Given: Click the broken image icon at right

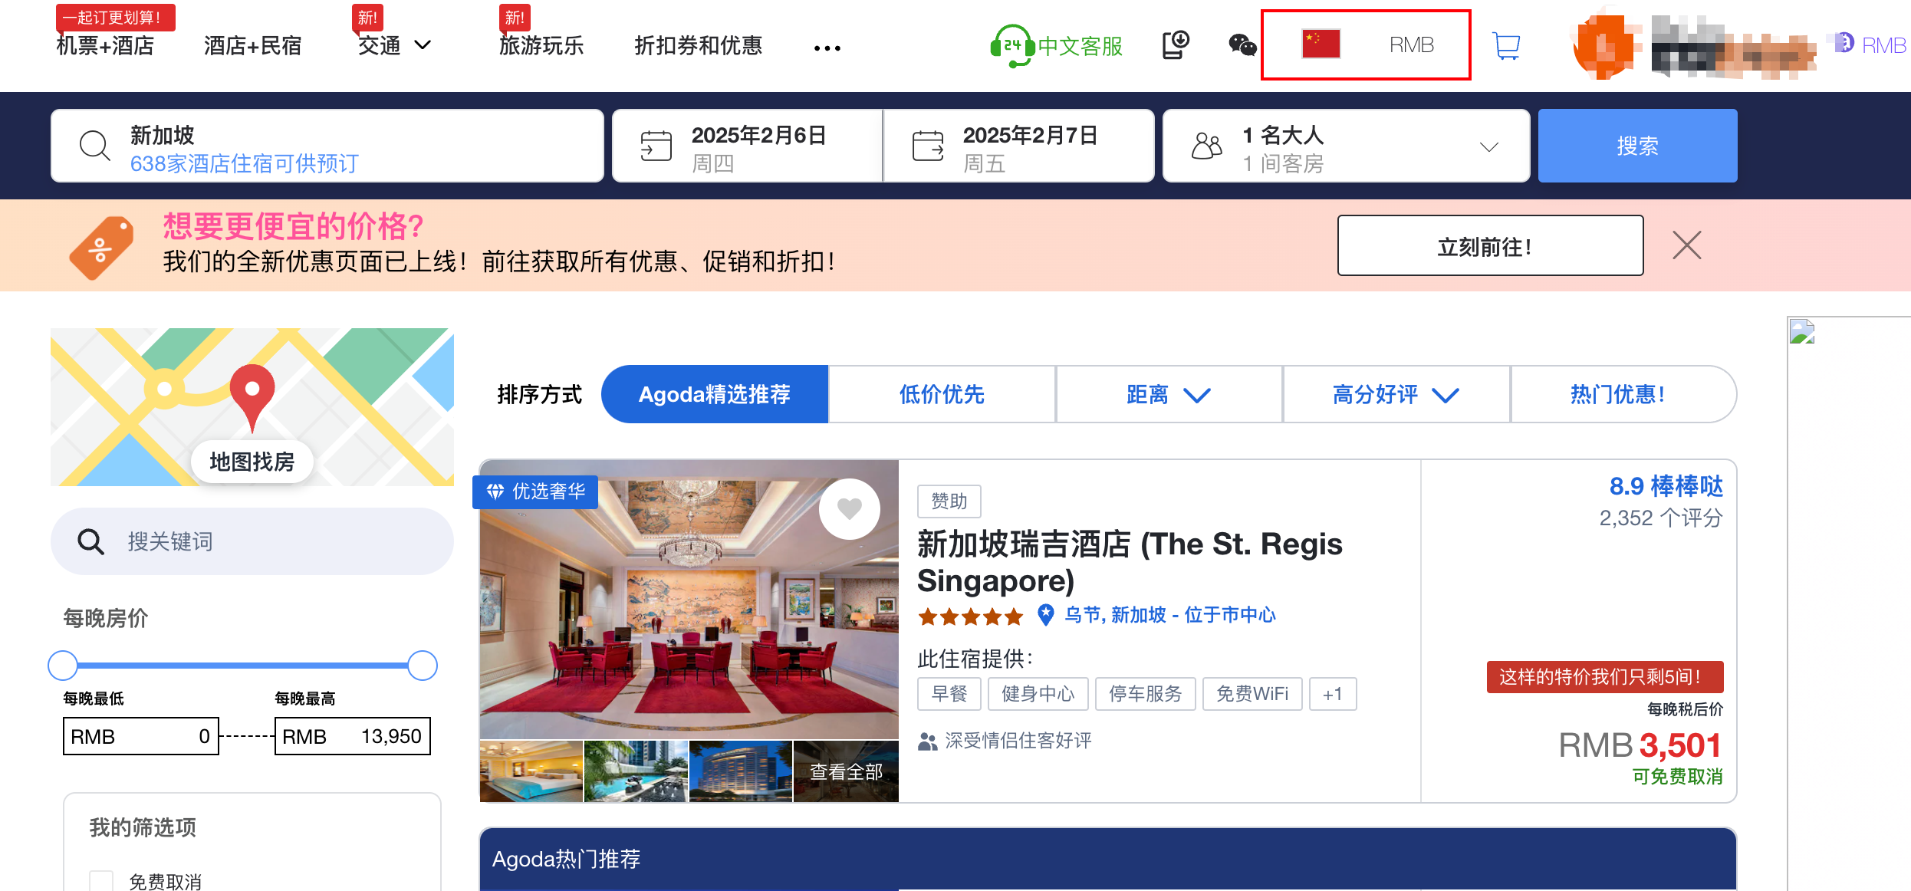Looking at the screenshot, I should [x=1802, y=331].
